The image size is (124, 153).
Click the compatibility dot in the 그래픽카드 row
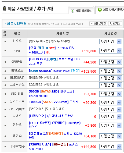click(5, 85)
